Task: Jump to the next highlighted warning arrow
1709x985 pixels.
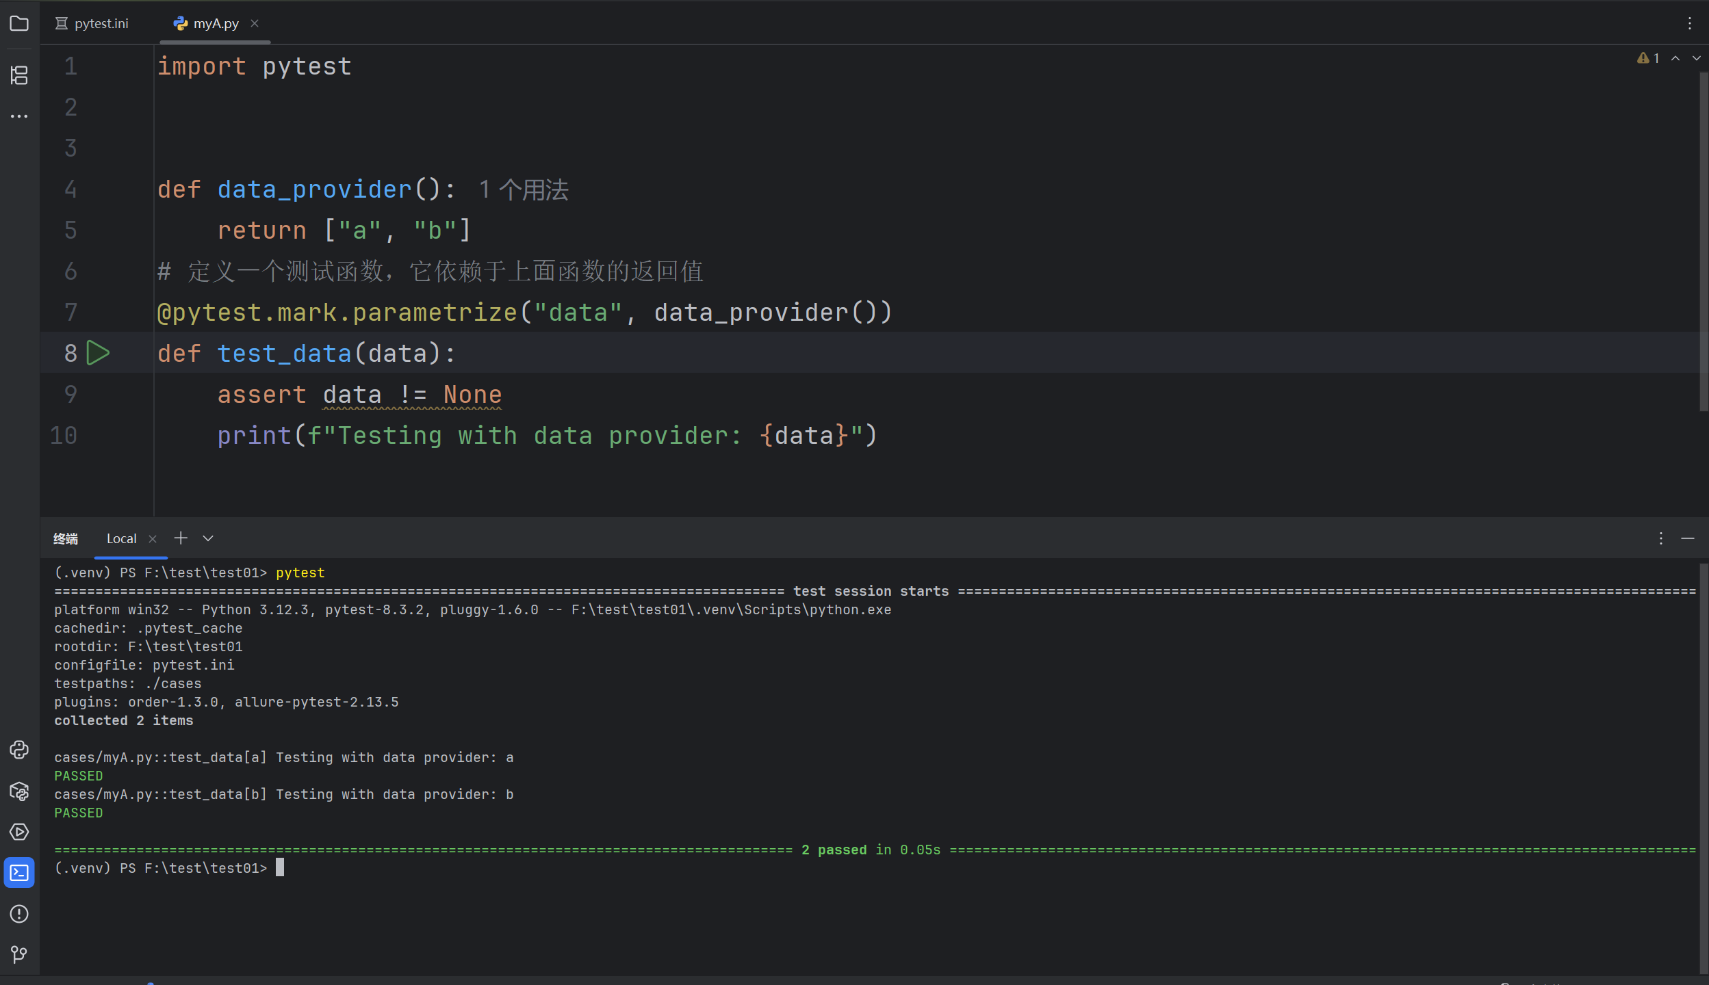Action: 1696,59
